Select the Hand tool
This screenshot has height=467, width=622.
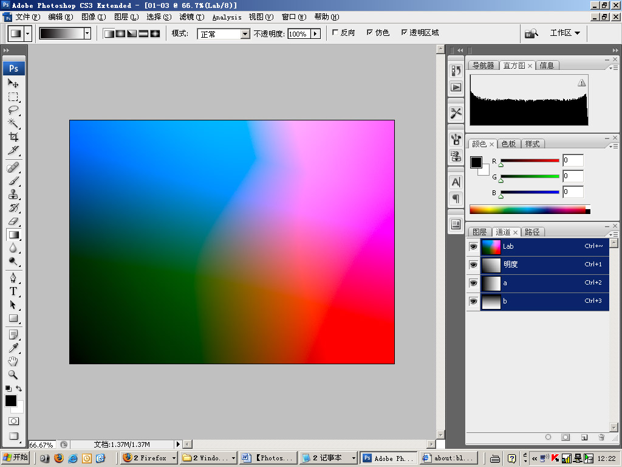point(13,361)
